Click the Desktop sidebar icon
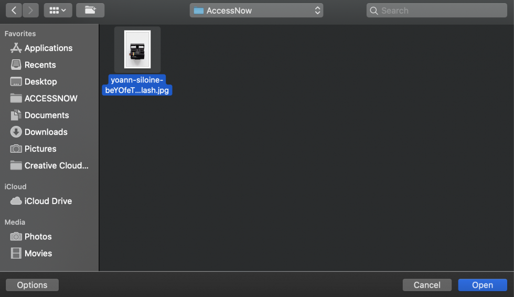 [x=16, y=82]
